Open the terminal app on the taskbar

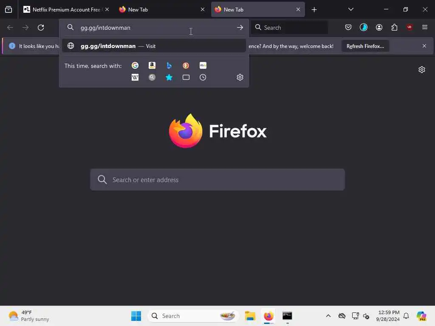[x=287, y=316]
